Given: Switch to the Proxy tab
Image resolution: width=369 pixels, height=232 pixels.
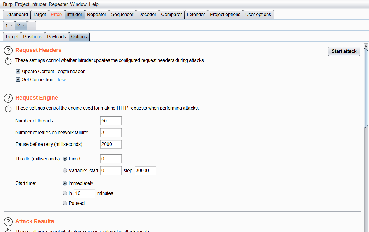Looking at the screenshot, I should point(56,14).
